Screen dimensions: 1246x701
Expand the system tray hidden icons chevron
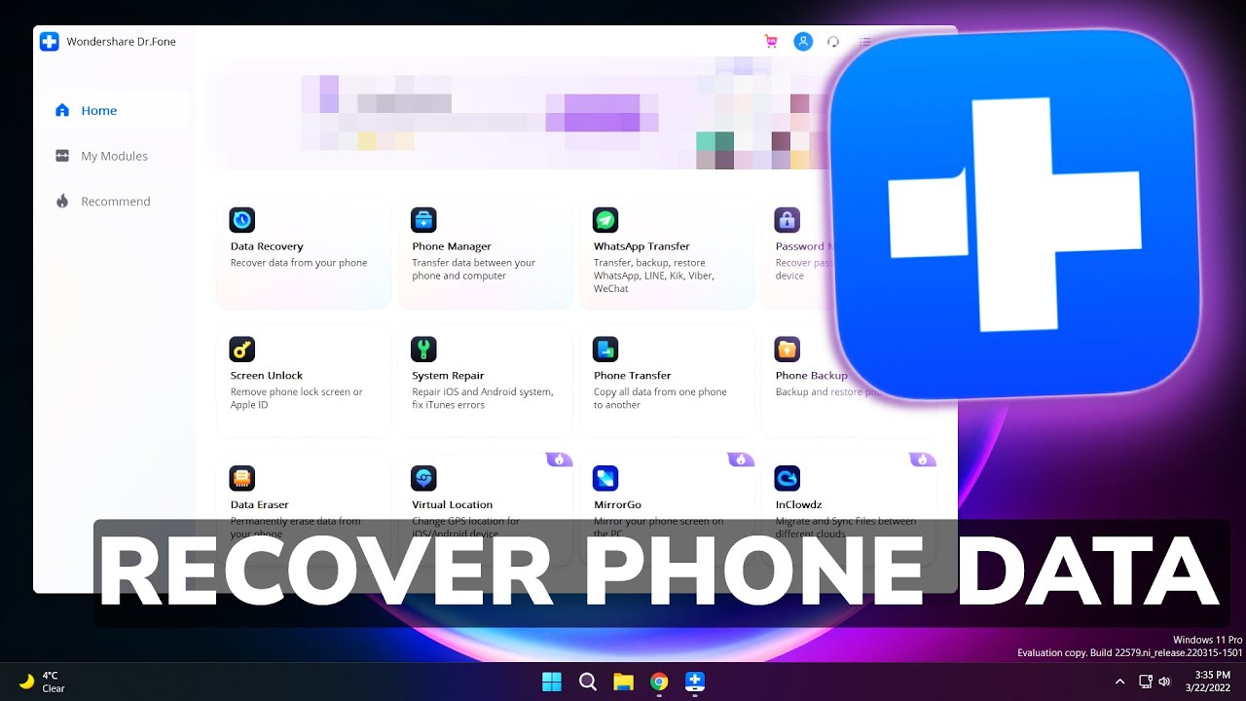click(x=1119, y=682)
